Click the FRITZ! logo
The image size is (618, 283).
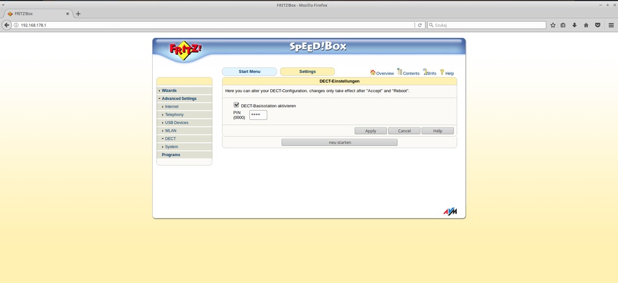186,51
